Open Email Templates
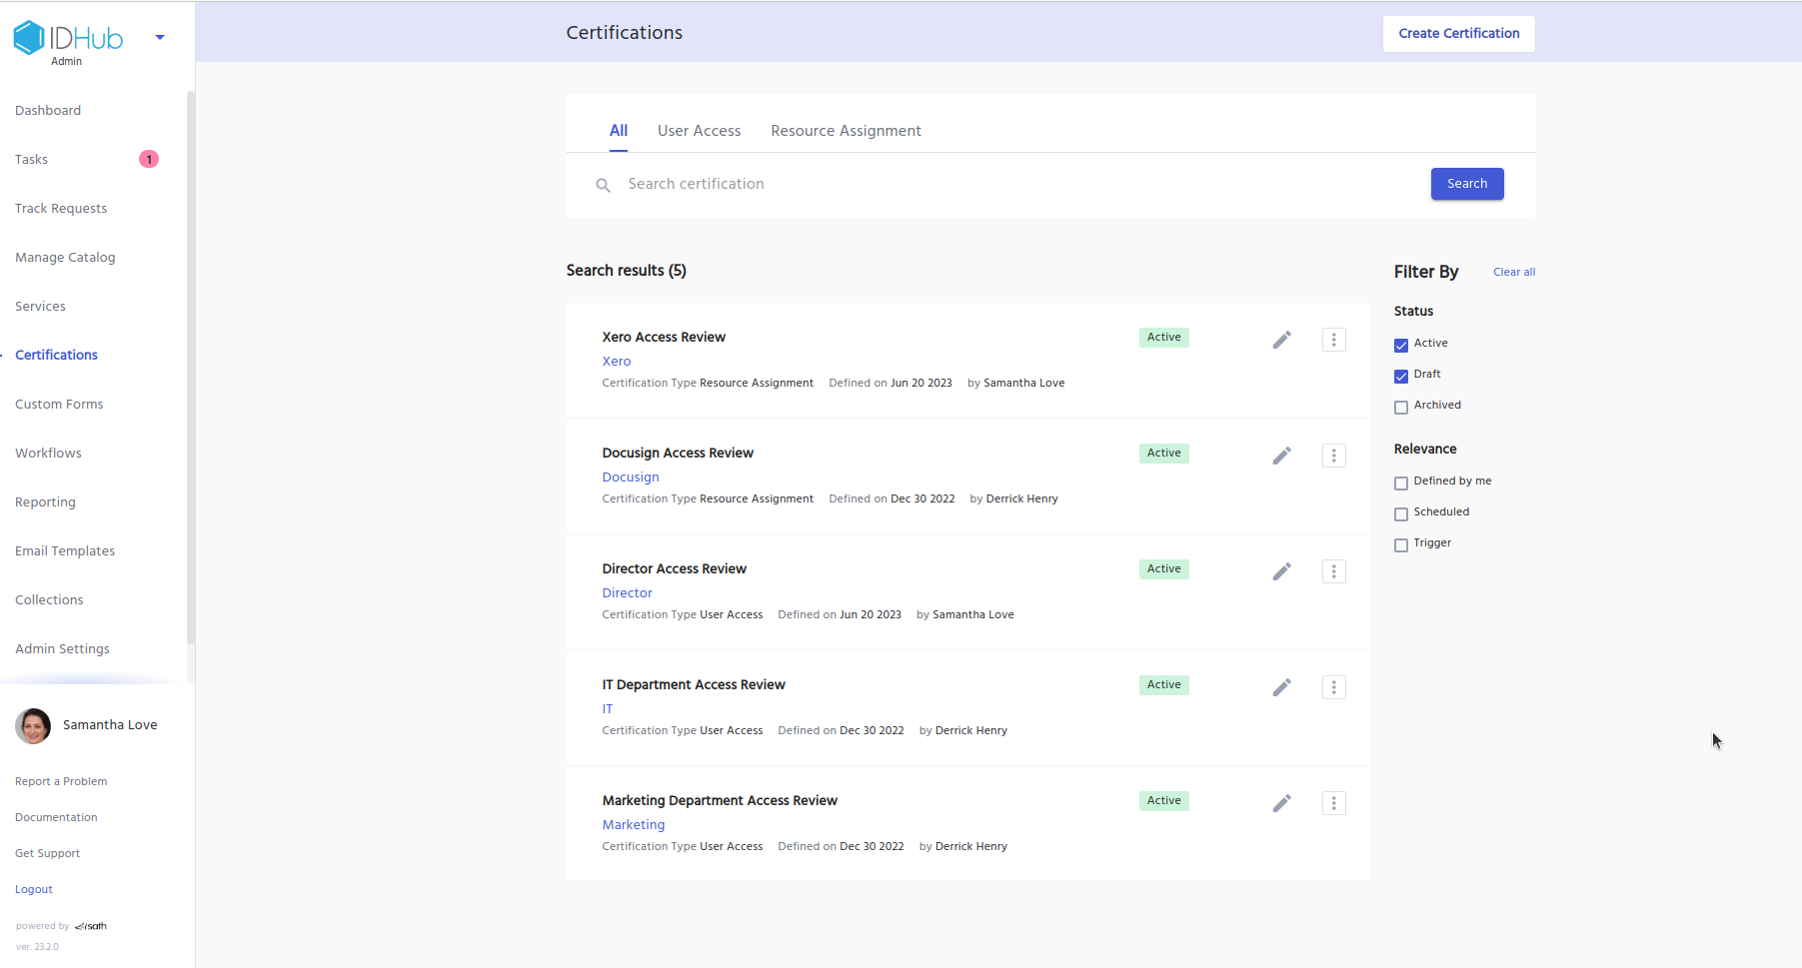Image resolution: width=1802 pixels, height=968 pixels. tap(65, 551)
